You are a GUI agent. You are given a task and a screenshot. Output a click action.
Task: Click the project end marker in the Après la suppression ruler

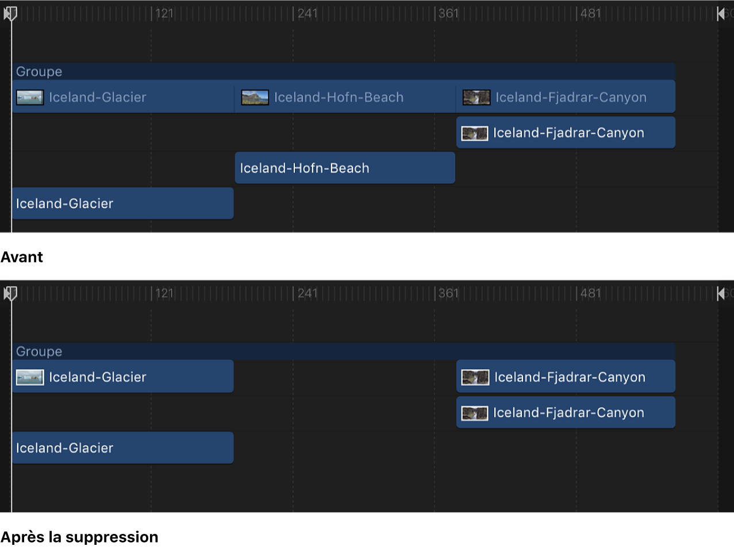click(x=721, y=294)
